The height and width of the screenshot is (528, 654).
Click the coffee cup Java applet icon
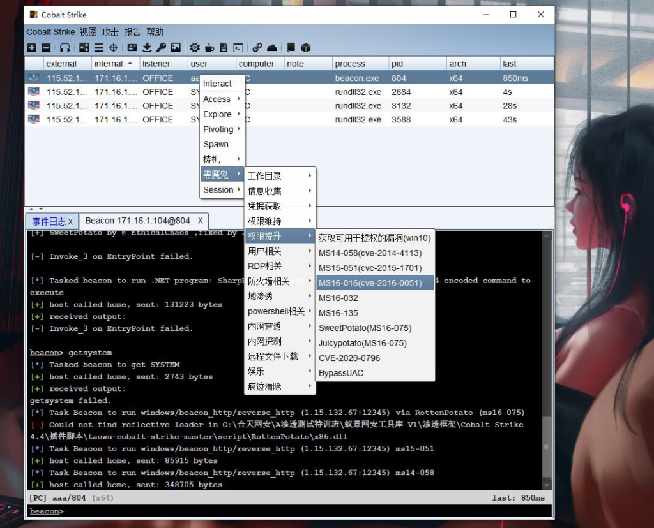(209, 47)
